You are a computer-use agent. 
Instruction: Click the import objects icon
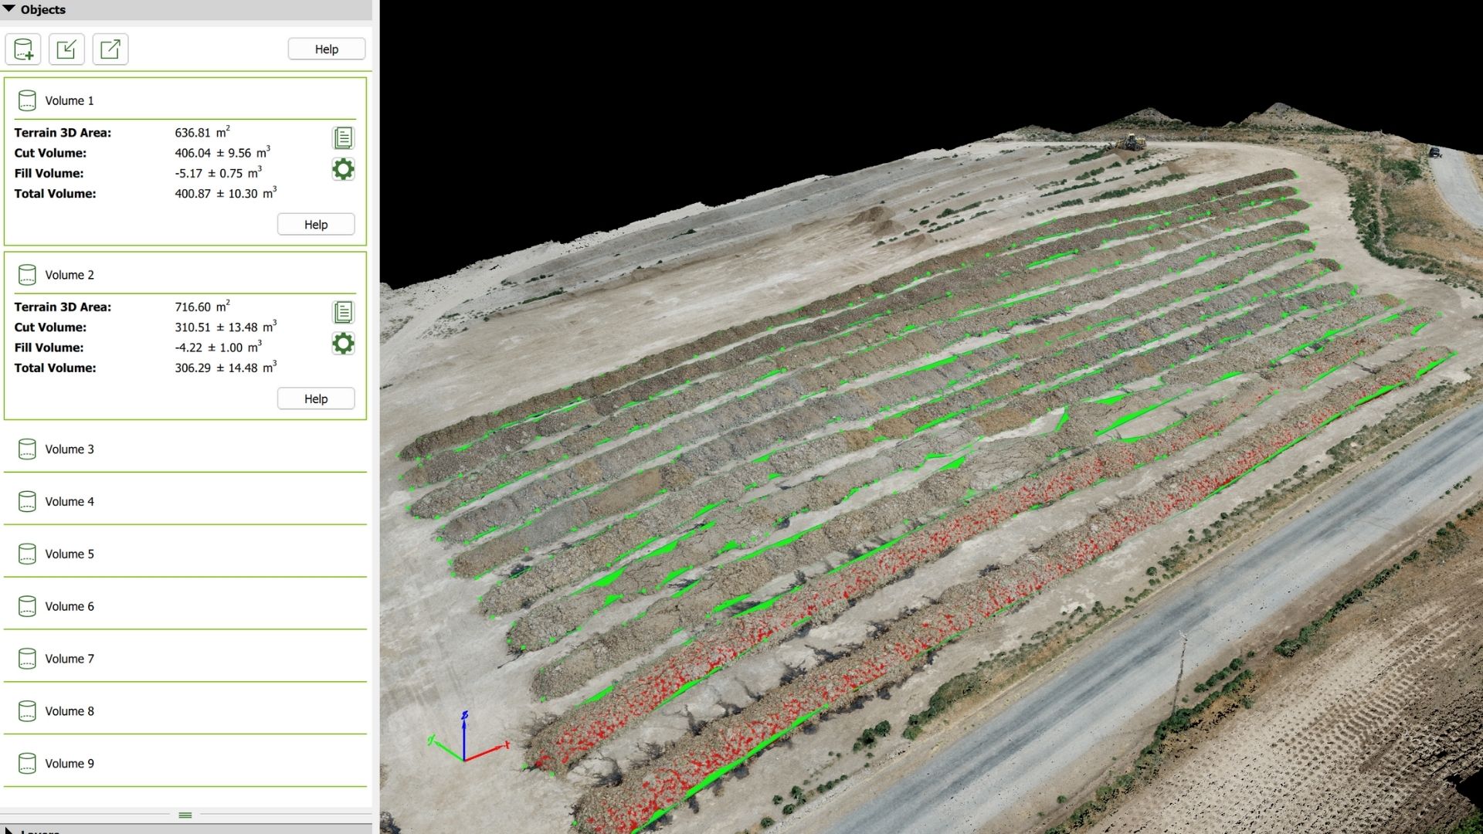click(x=66, y=49)
